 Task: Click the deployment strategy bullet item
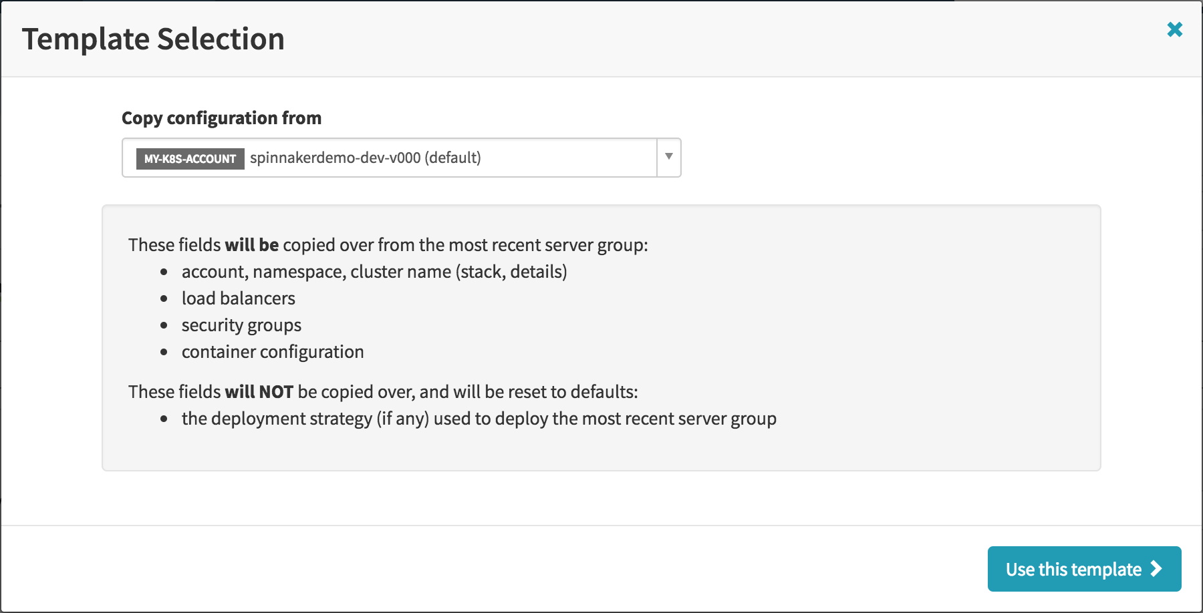(479, 419)
